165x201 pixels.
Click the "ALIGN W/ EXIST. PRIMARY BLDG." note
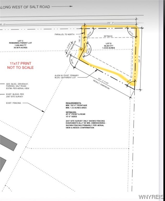67,76
